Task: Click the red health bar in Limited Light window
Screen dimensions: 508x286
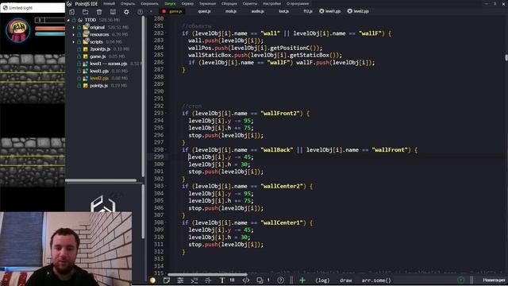Action: pos(50,29)
